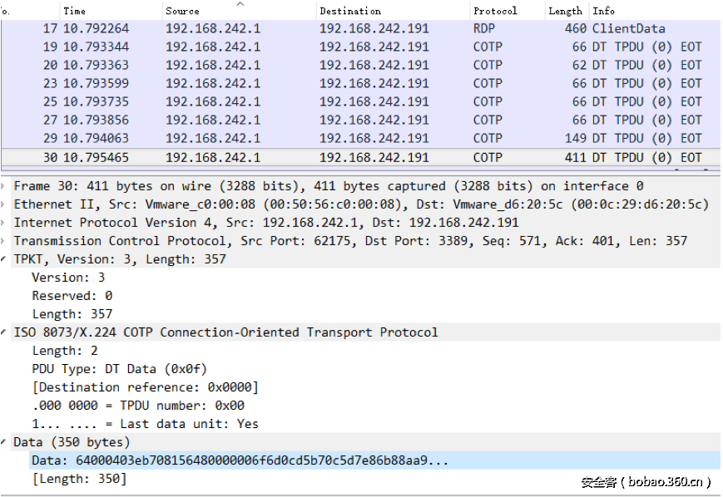
Task: Expand the Transmission Control Protocol section
Action: [5, 241]
